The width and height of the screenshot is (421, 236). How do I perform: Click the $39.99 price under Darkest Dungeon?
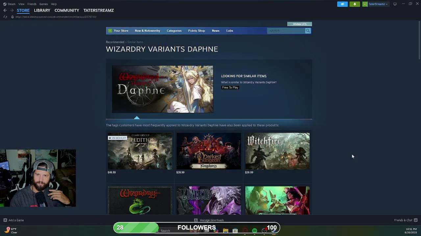click(180, 172)
